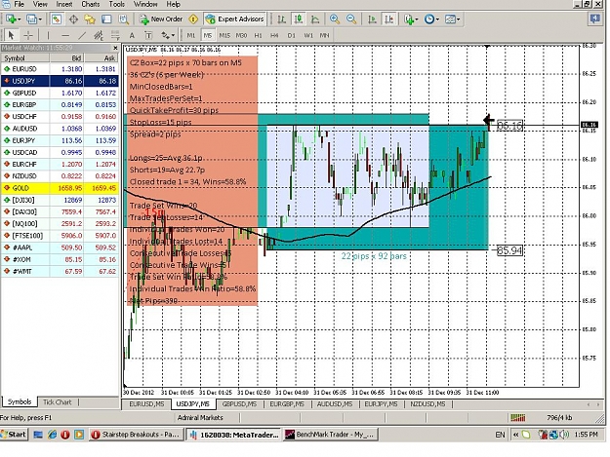Open Stairstep Breakouts taskbar item
The width and height of the screenshot is (610, 457).
136,435
